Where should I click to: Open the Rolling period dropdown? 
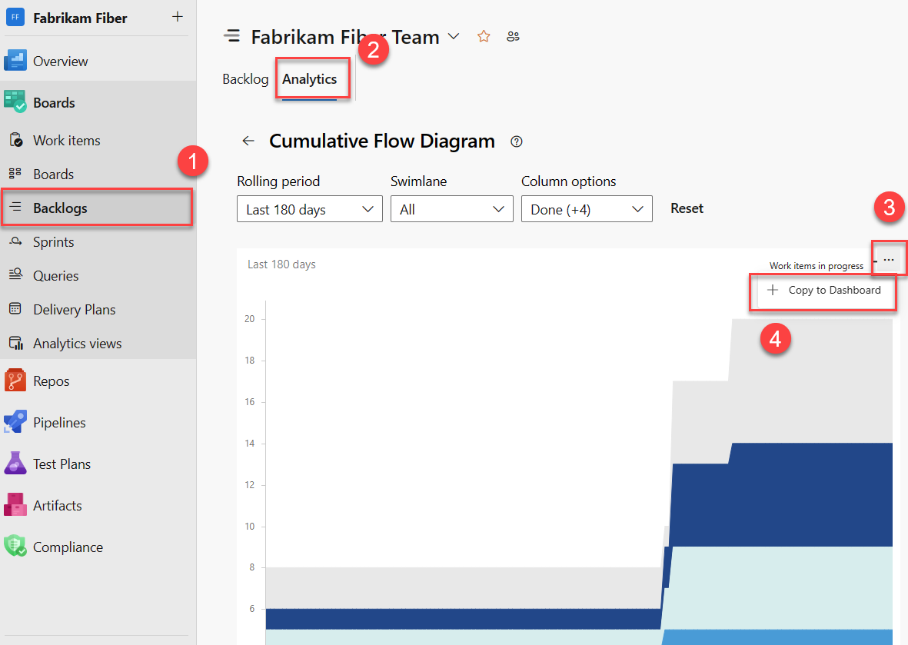coord(309,208)
